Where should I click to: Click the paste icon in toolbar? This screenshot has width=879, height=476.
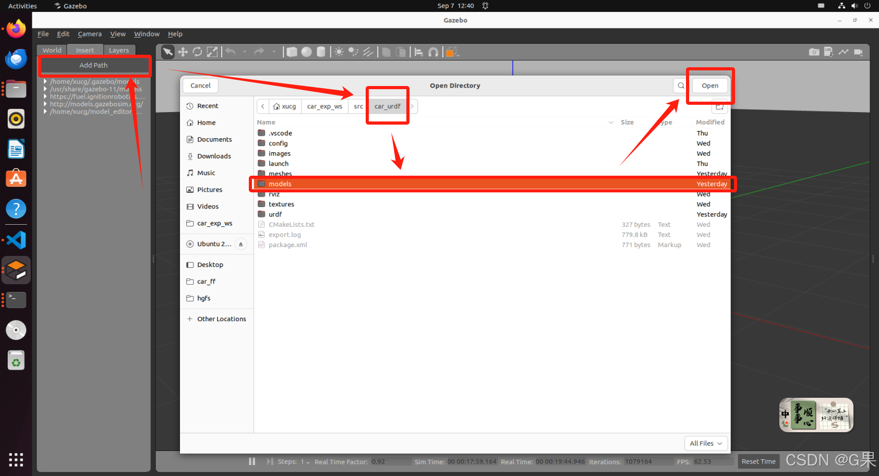[x=401, y=52]
